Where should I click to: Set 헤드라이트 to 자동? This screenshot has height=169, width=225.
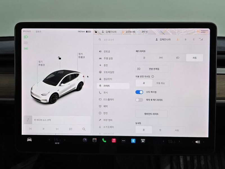point(195,58)
